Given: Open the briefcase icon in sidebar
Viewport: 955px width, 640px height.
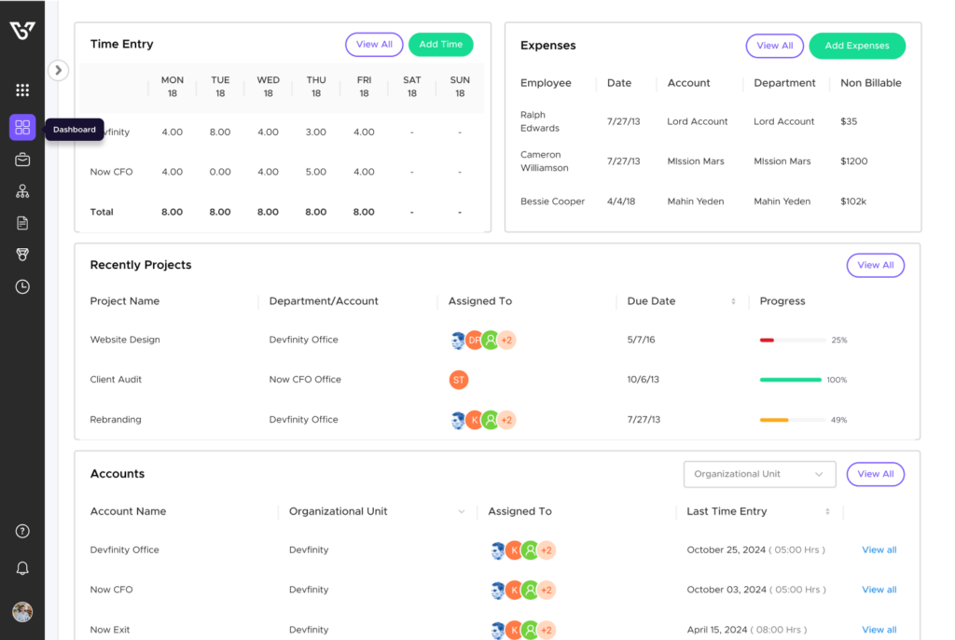Looking at the screenshot, I should 22,160.
